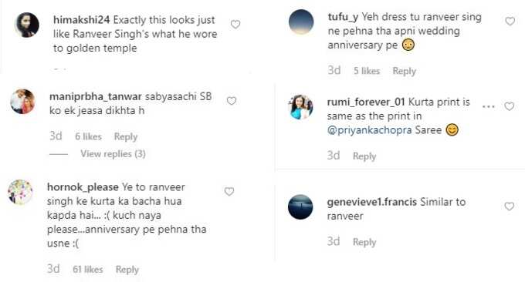Reply to genevieve1.francis's comment
This screenshot has width=525, height=282.
(x=364, y=242)
